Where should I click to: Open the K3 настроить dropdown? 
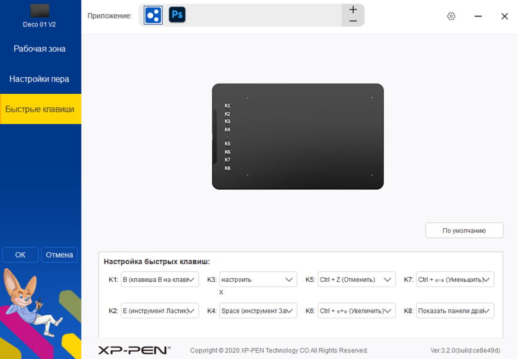[258, 279]
